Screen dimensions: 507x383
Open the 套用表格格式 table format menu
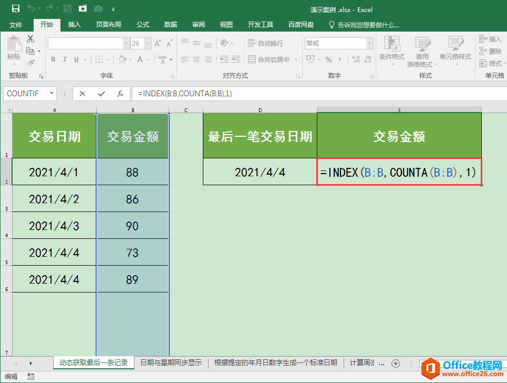(x=422, y=52)
